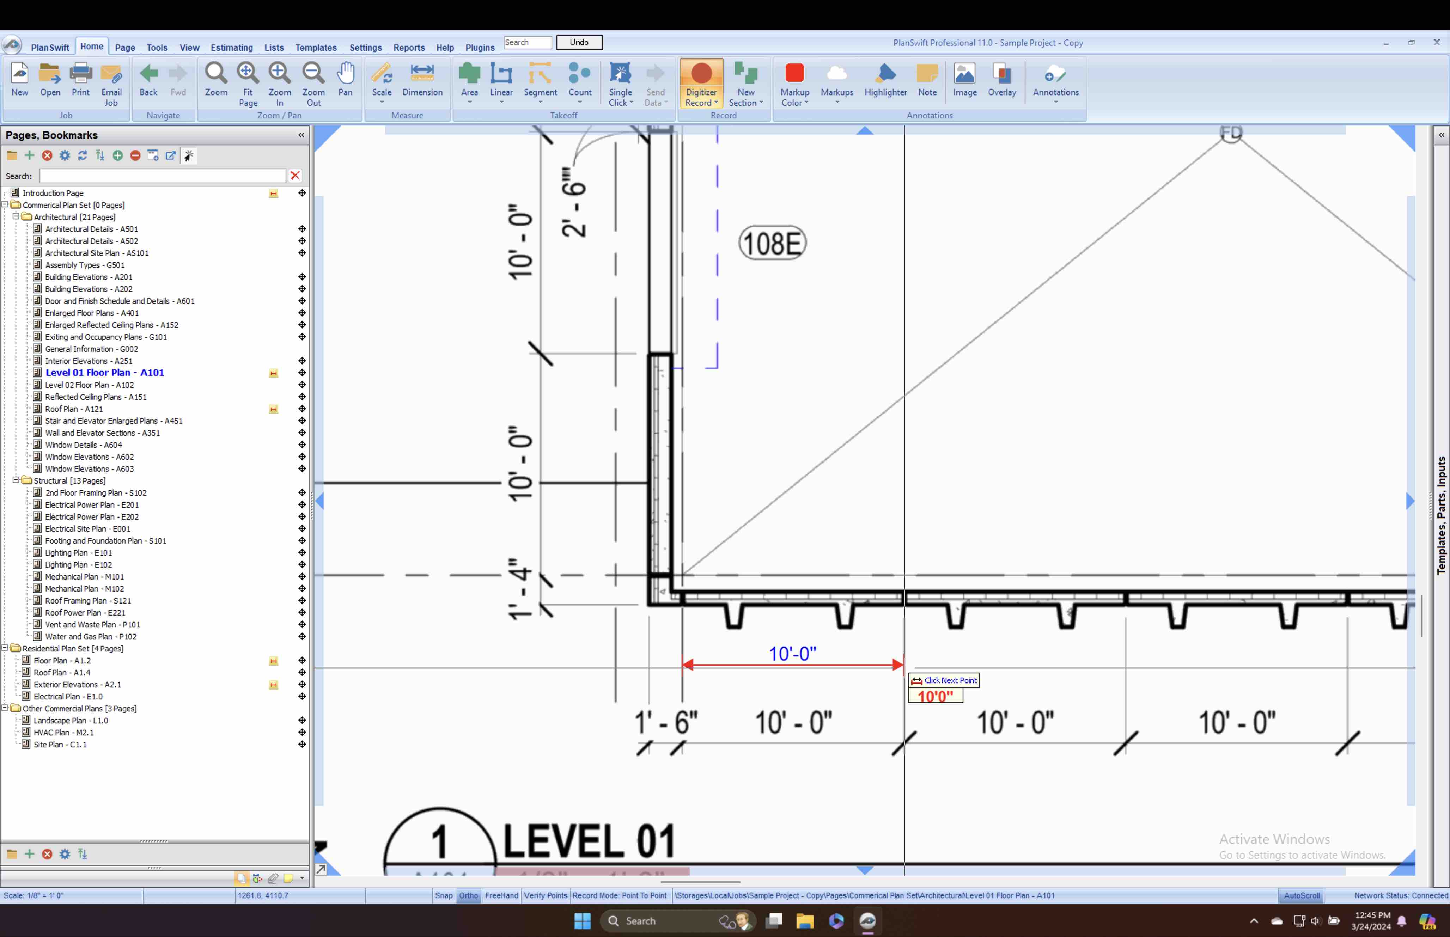The height and width of the screenshot is (937, 1450).
Task: Open Roof Plan - A121 page
Action: (x=74, y=409)
